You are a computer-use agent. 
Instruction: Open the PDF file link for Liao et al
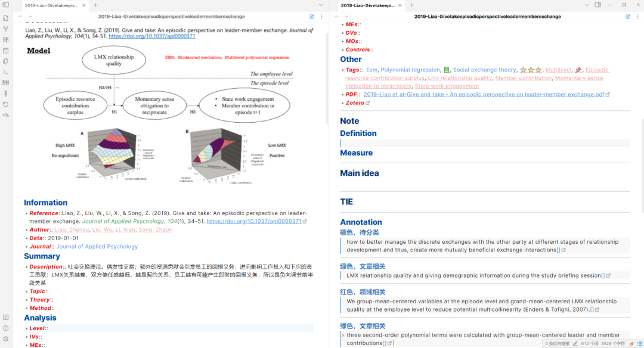[484, 94]
